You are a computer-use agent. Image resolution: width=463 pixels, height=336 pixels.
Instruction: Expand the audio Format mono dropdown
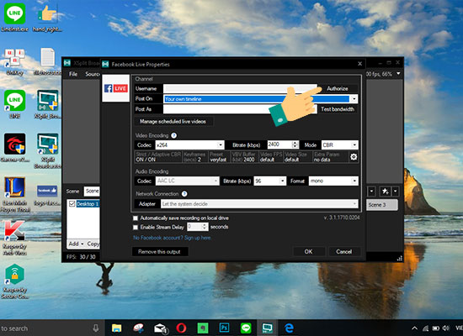pos(354,181)
